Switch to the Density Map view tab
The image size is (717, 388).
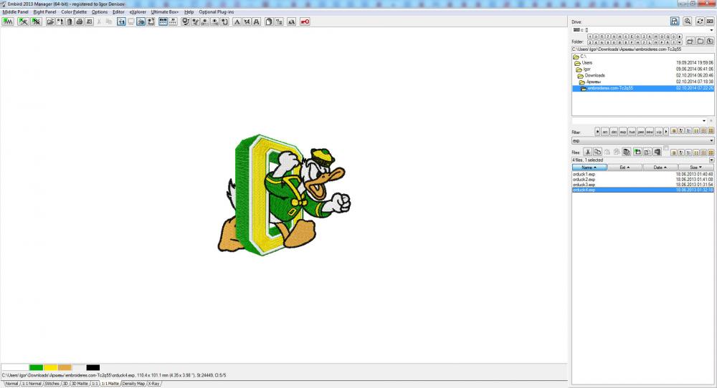pyautogui.click(x=133, y=384)
